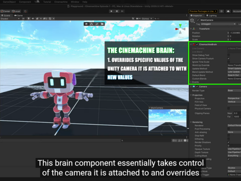This screenshot has width=241, height=181.
Task: Open the component editor tools wrench icon
Action: (133, 19)
